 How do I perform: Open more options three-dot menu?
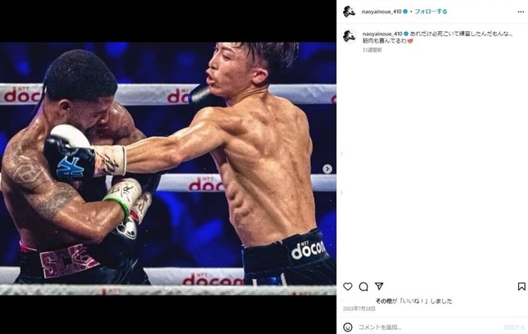521,11
